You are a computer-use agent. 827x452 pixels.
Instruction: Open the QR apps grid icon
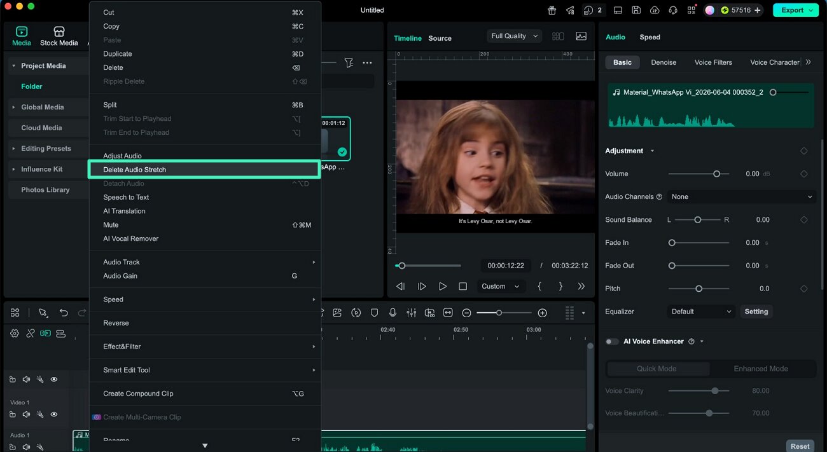[x=691, y=10]
